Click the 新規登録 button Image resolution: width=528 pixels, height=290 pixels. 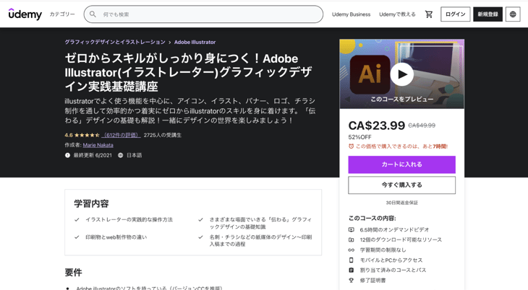click(487, 14)
